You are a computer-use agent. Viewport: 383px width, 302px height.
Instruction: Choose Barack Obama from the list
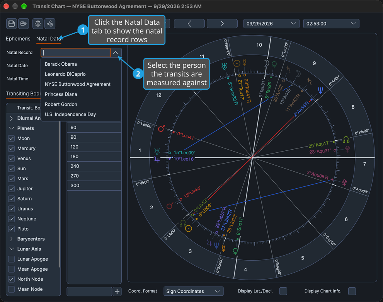click(81, 64)
